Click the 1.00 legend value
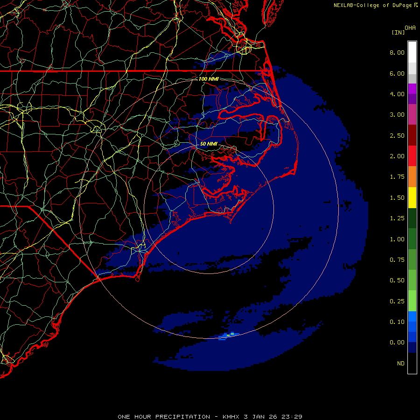The width and height of the screenshot is (420, 420). click(397, 239)
